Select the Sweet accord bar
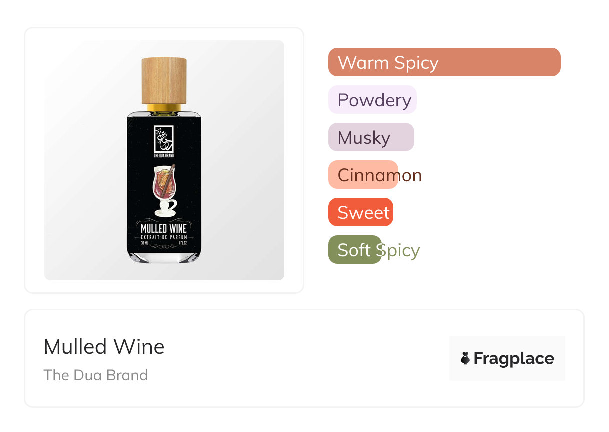 coord(361,212)
